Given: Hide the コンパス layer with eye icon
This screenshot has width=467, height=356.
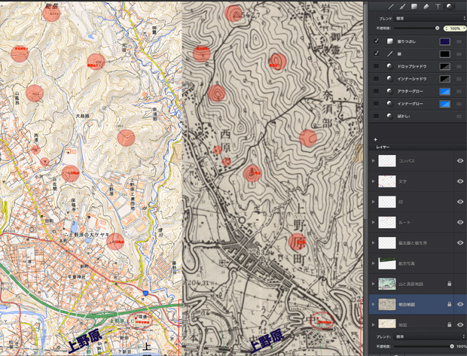Looking at the screenshot, I should pos(459,160).
